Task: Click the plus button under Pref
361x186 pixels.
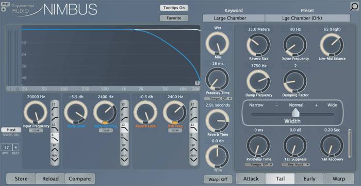Action: pyautogui.click(x=4, y=9)
